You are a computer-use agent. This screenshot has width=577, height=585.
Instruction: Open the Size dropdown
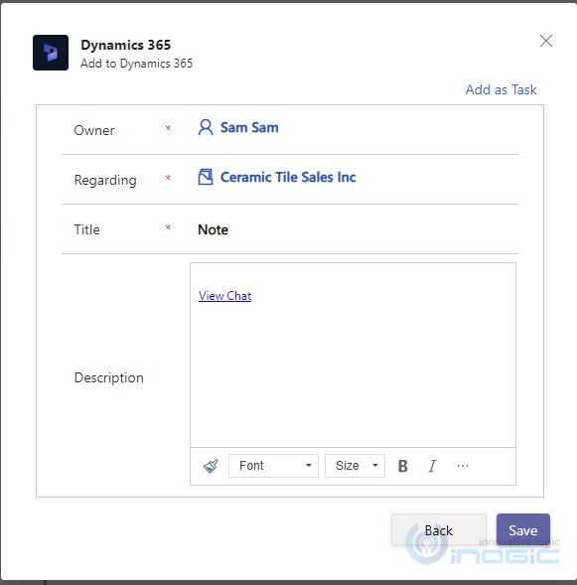click(x=355, y=466)
